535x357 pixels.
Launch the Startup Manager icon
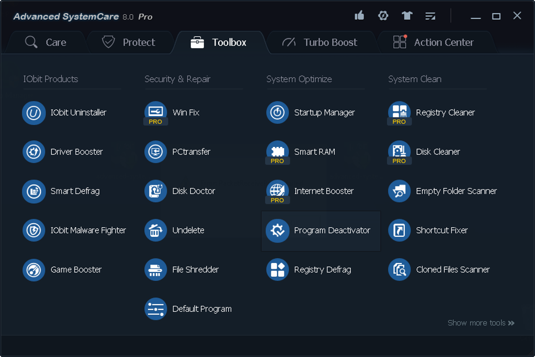[277, 113]
